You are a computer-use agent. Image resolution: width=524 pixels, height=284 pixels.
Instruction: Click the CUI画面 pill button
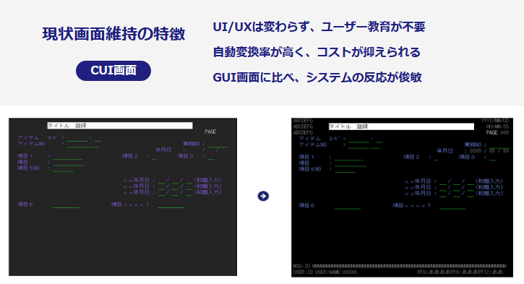pos(113,71)
